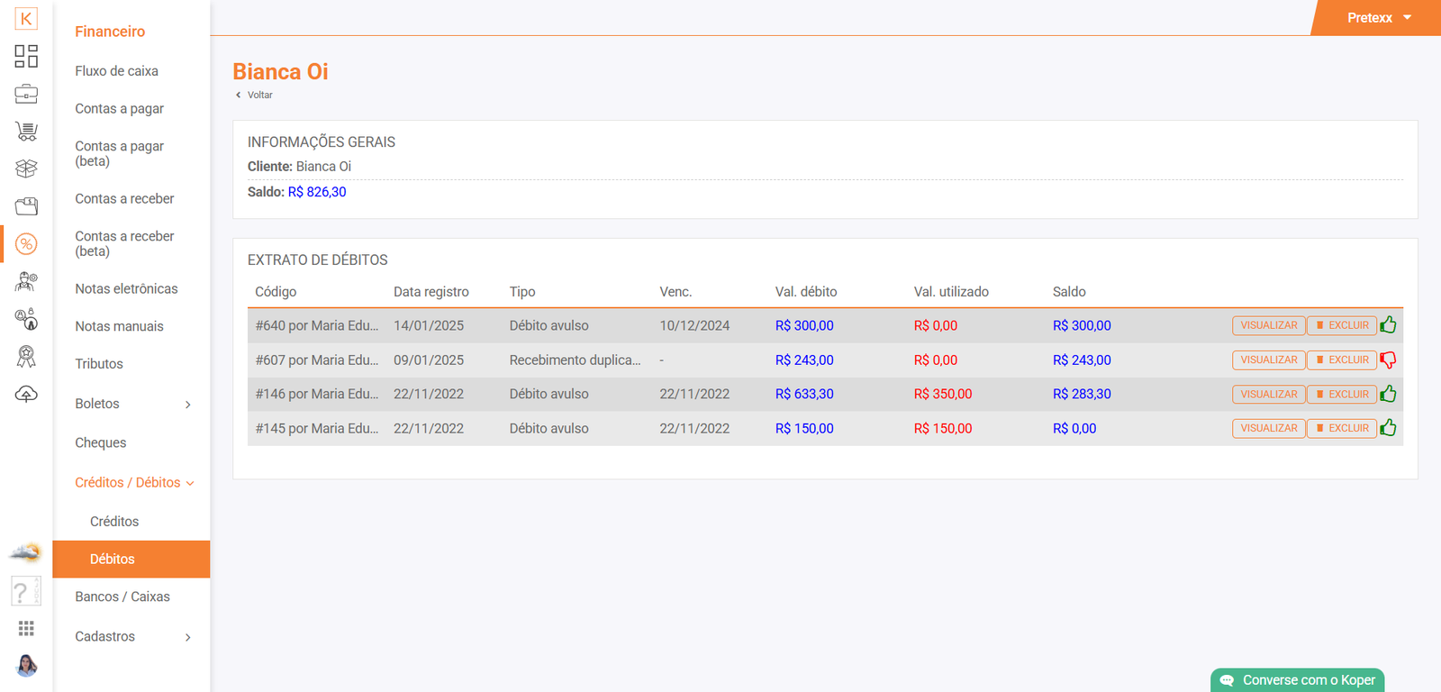The width and height of the screenshot is (1441, 692).
Task: Go to Fluxo de caixa menu item
Action: coord(116,71)
